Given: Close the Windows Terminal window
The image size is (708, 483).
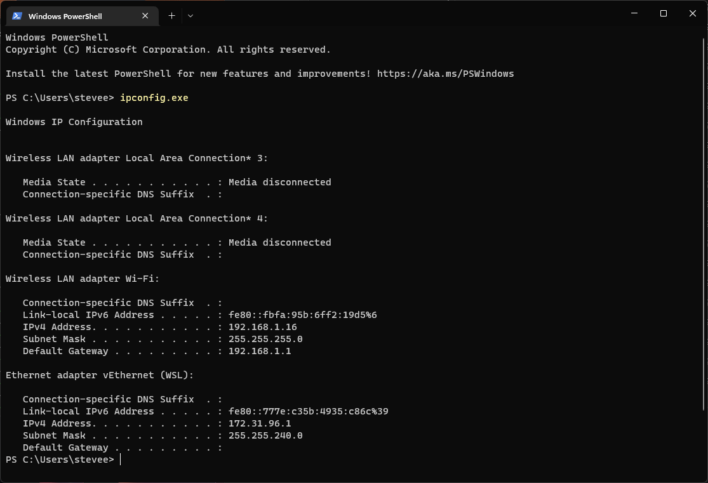Looking at the screenshot, I should pyautogui.click(x=693, y=14).
